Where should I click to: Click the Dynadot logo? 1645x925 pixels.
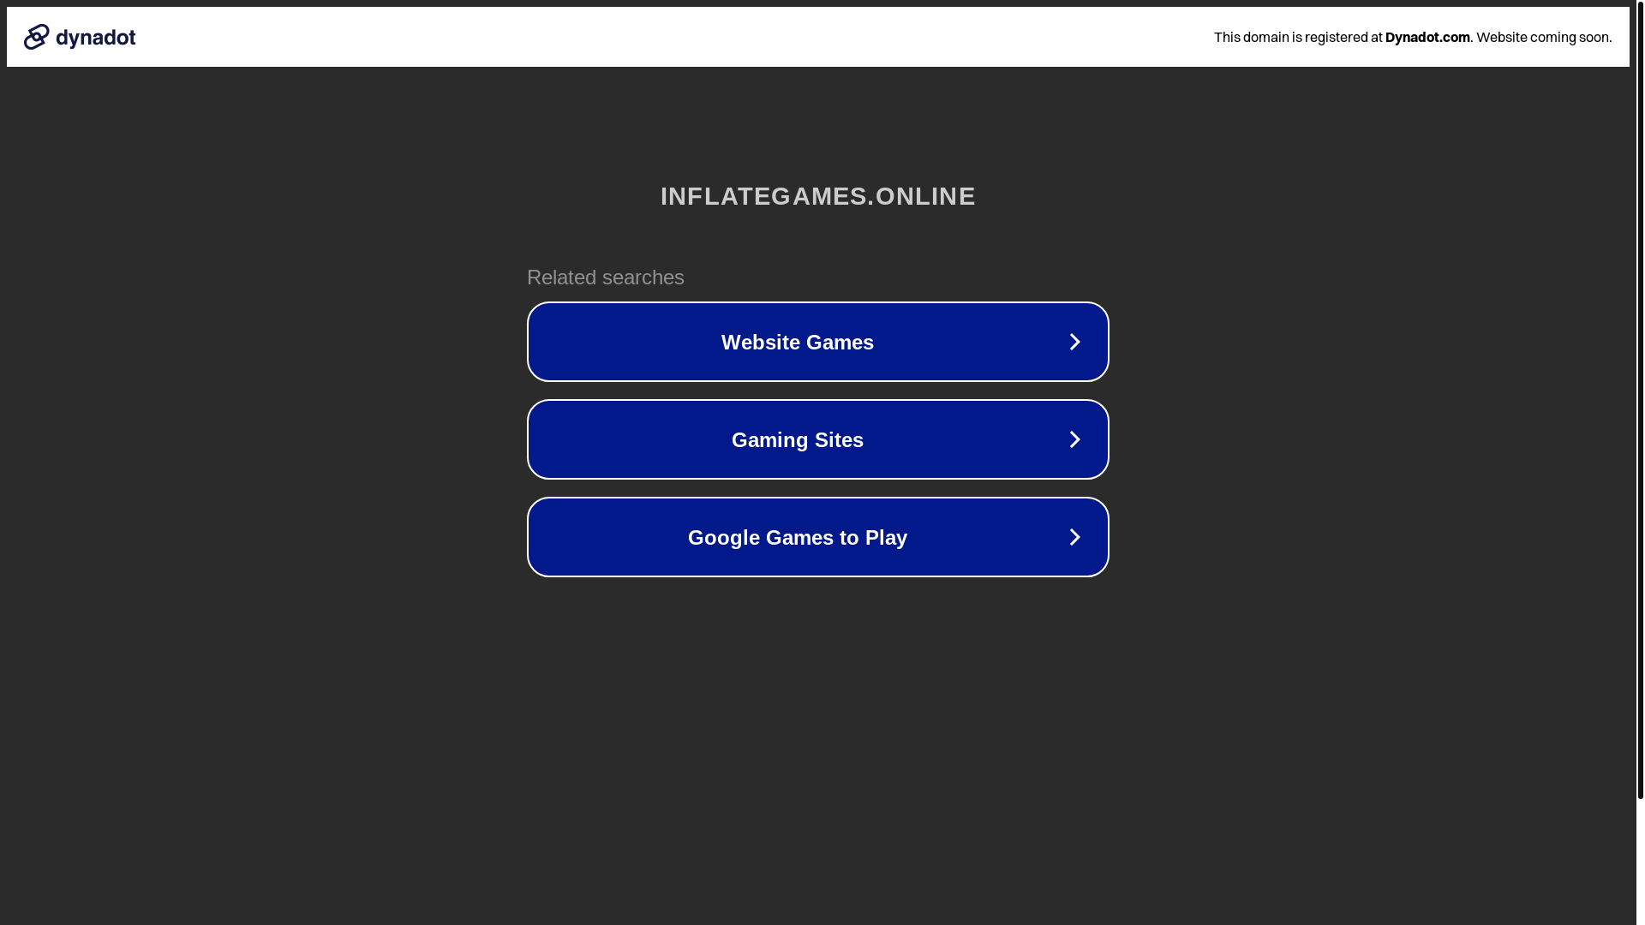[80, 37]
